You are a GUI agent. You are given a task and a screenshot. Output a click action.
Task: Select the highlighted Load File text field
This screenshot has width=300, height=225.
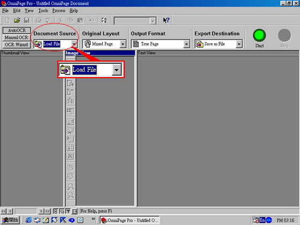click(52, 44)
